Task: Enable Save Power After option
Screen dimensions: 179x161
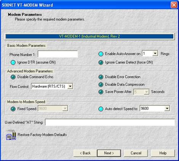Action: coord(101,92)
